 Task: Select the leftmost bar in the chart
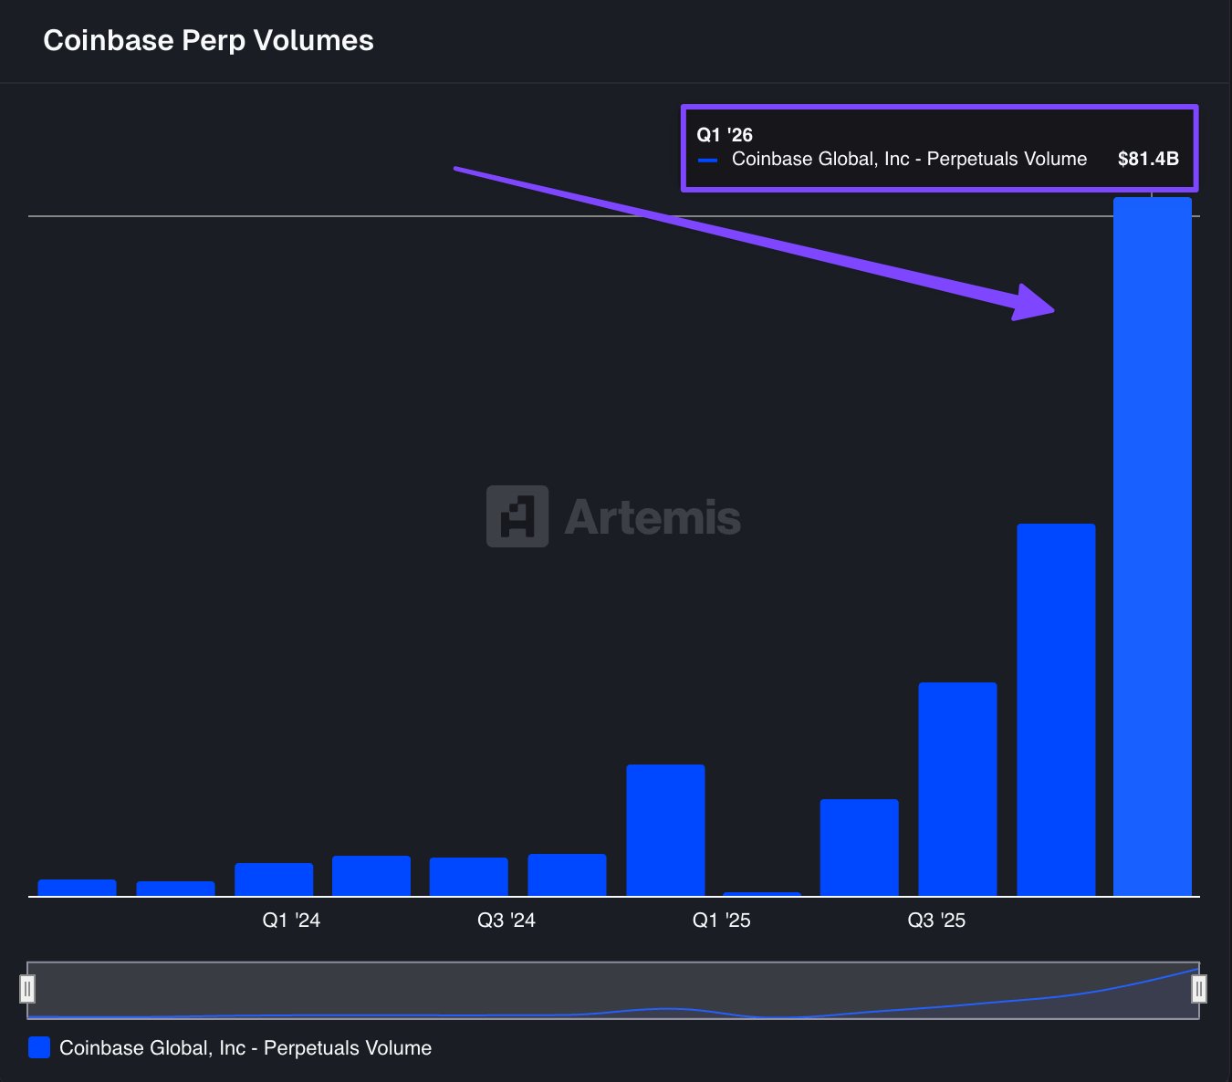pos(77,888)
